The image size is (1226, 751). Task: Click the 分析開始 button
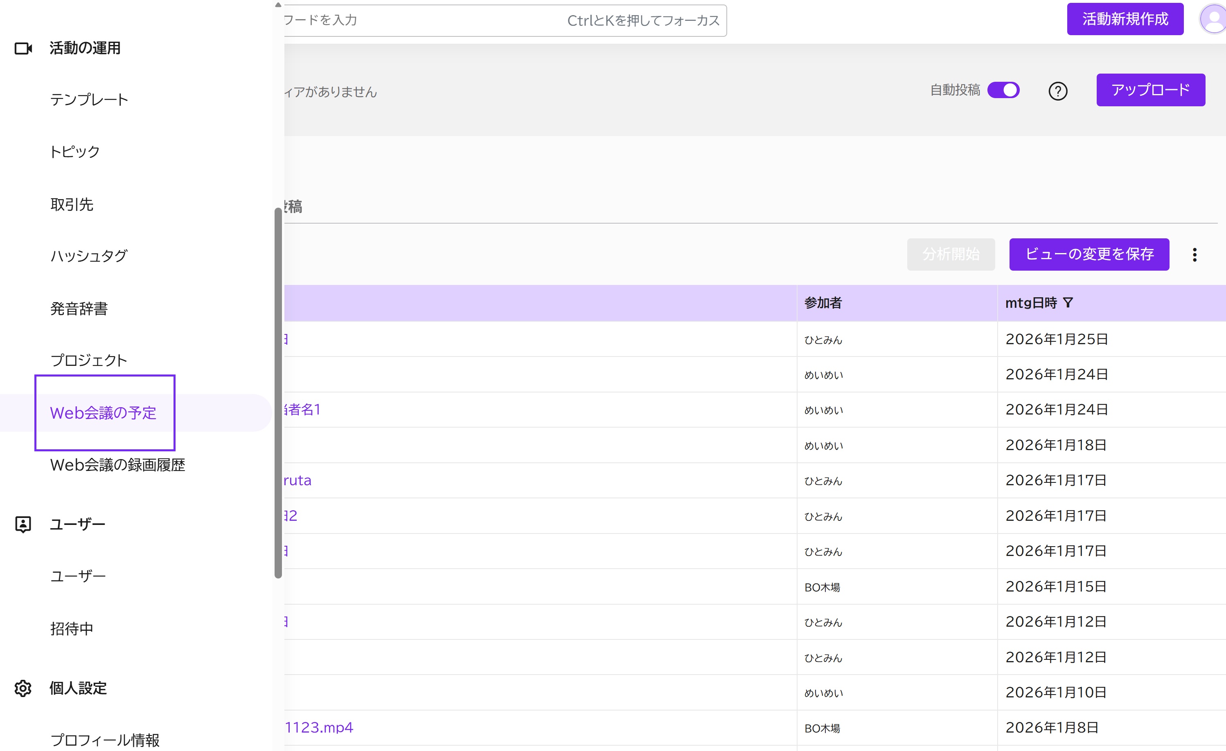pyautogui.click(x=950, y=254)
